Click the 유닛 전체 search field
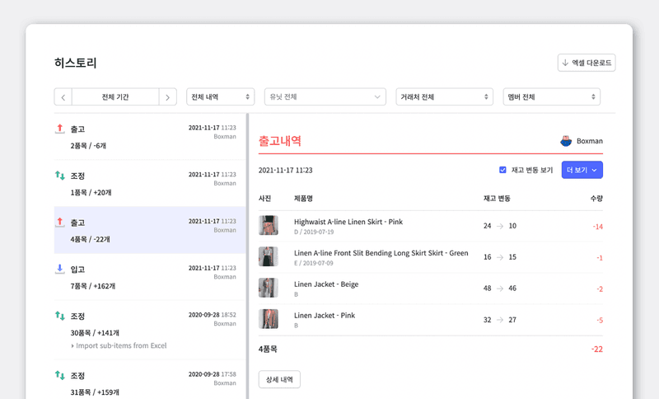 pyautogui.click(x=325, y=97)
